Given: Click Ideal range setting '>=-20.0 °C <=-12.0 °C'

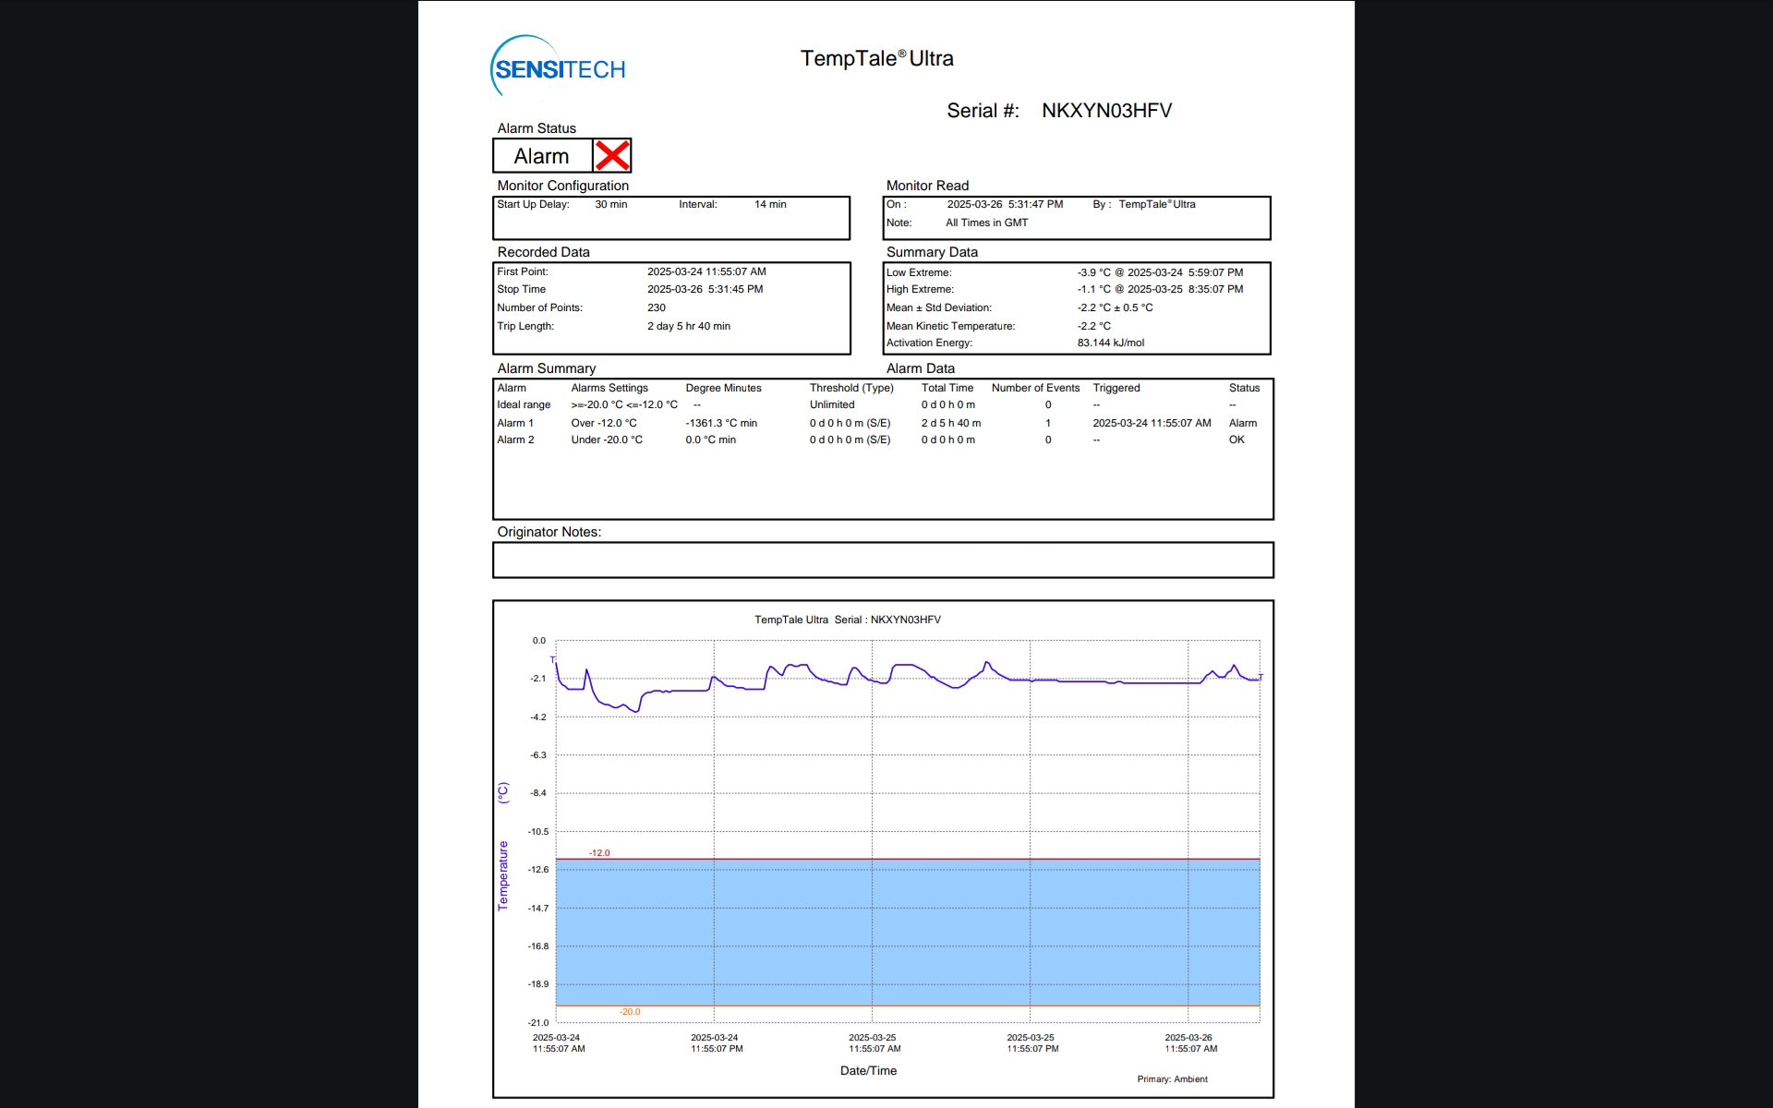Looking at the screenshot, I should [624, 404].
